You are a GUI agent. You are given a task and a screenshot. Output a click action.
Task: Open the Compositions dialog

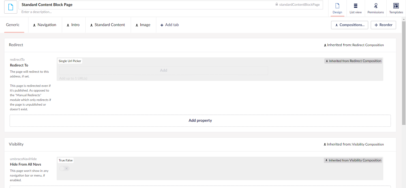[349, 25]
